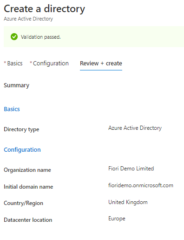Click the Azure Active Directory subtitle
The height and width of the screenshot is (240, 184).
click(x=28, y=19)
